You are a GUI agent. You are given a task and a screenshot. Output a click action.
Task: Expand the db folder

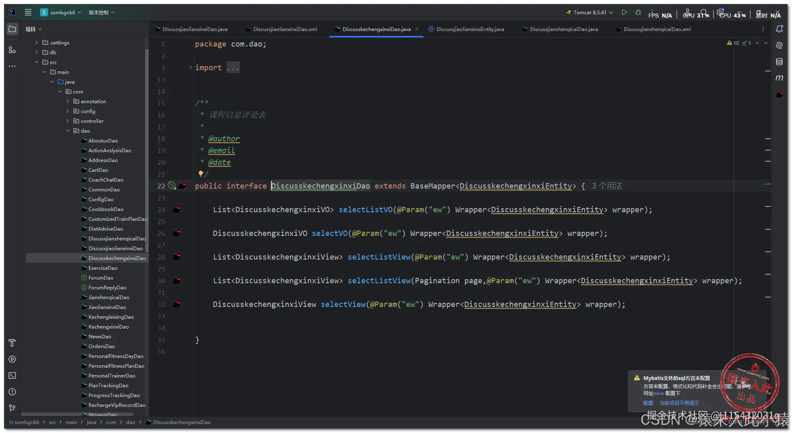coord(37,52)
